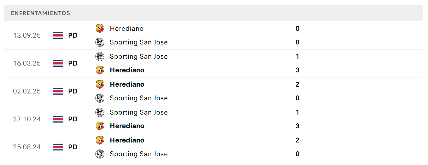Click Herediano crest in 02.02.25 match
The height and width of the screenshot is (165, 428).
coord(100,84)
